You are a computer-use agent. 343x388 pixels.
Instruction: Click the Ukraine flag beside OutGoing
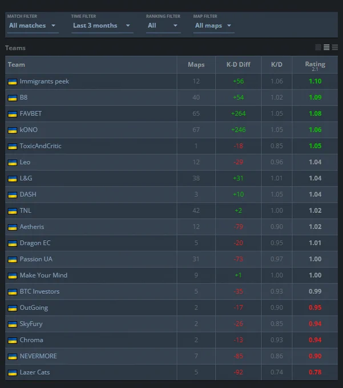pos(13,308)
